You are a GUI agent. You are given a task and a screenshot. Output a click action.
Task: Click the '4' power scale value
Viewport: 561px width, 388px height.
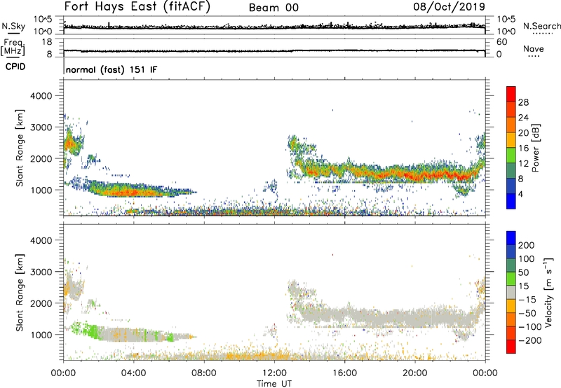(x=520, y=195)
